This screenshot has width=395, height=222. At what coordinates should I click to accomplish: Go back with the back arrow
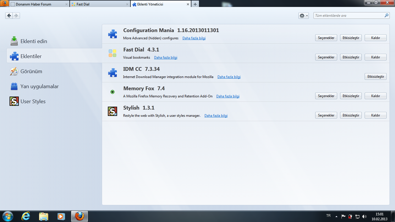click(9, 16)
